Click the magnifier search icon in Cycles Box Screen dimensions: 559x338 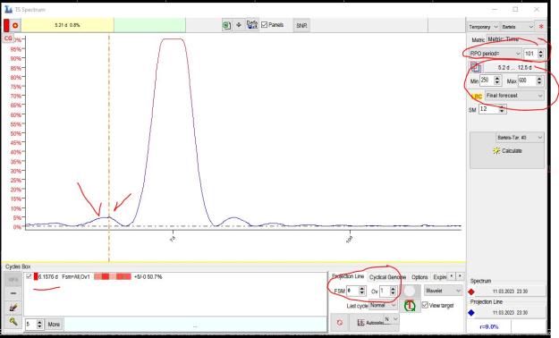(x=13, y=322)
